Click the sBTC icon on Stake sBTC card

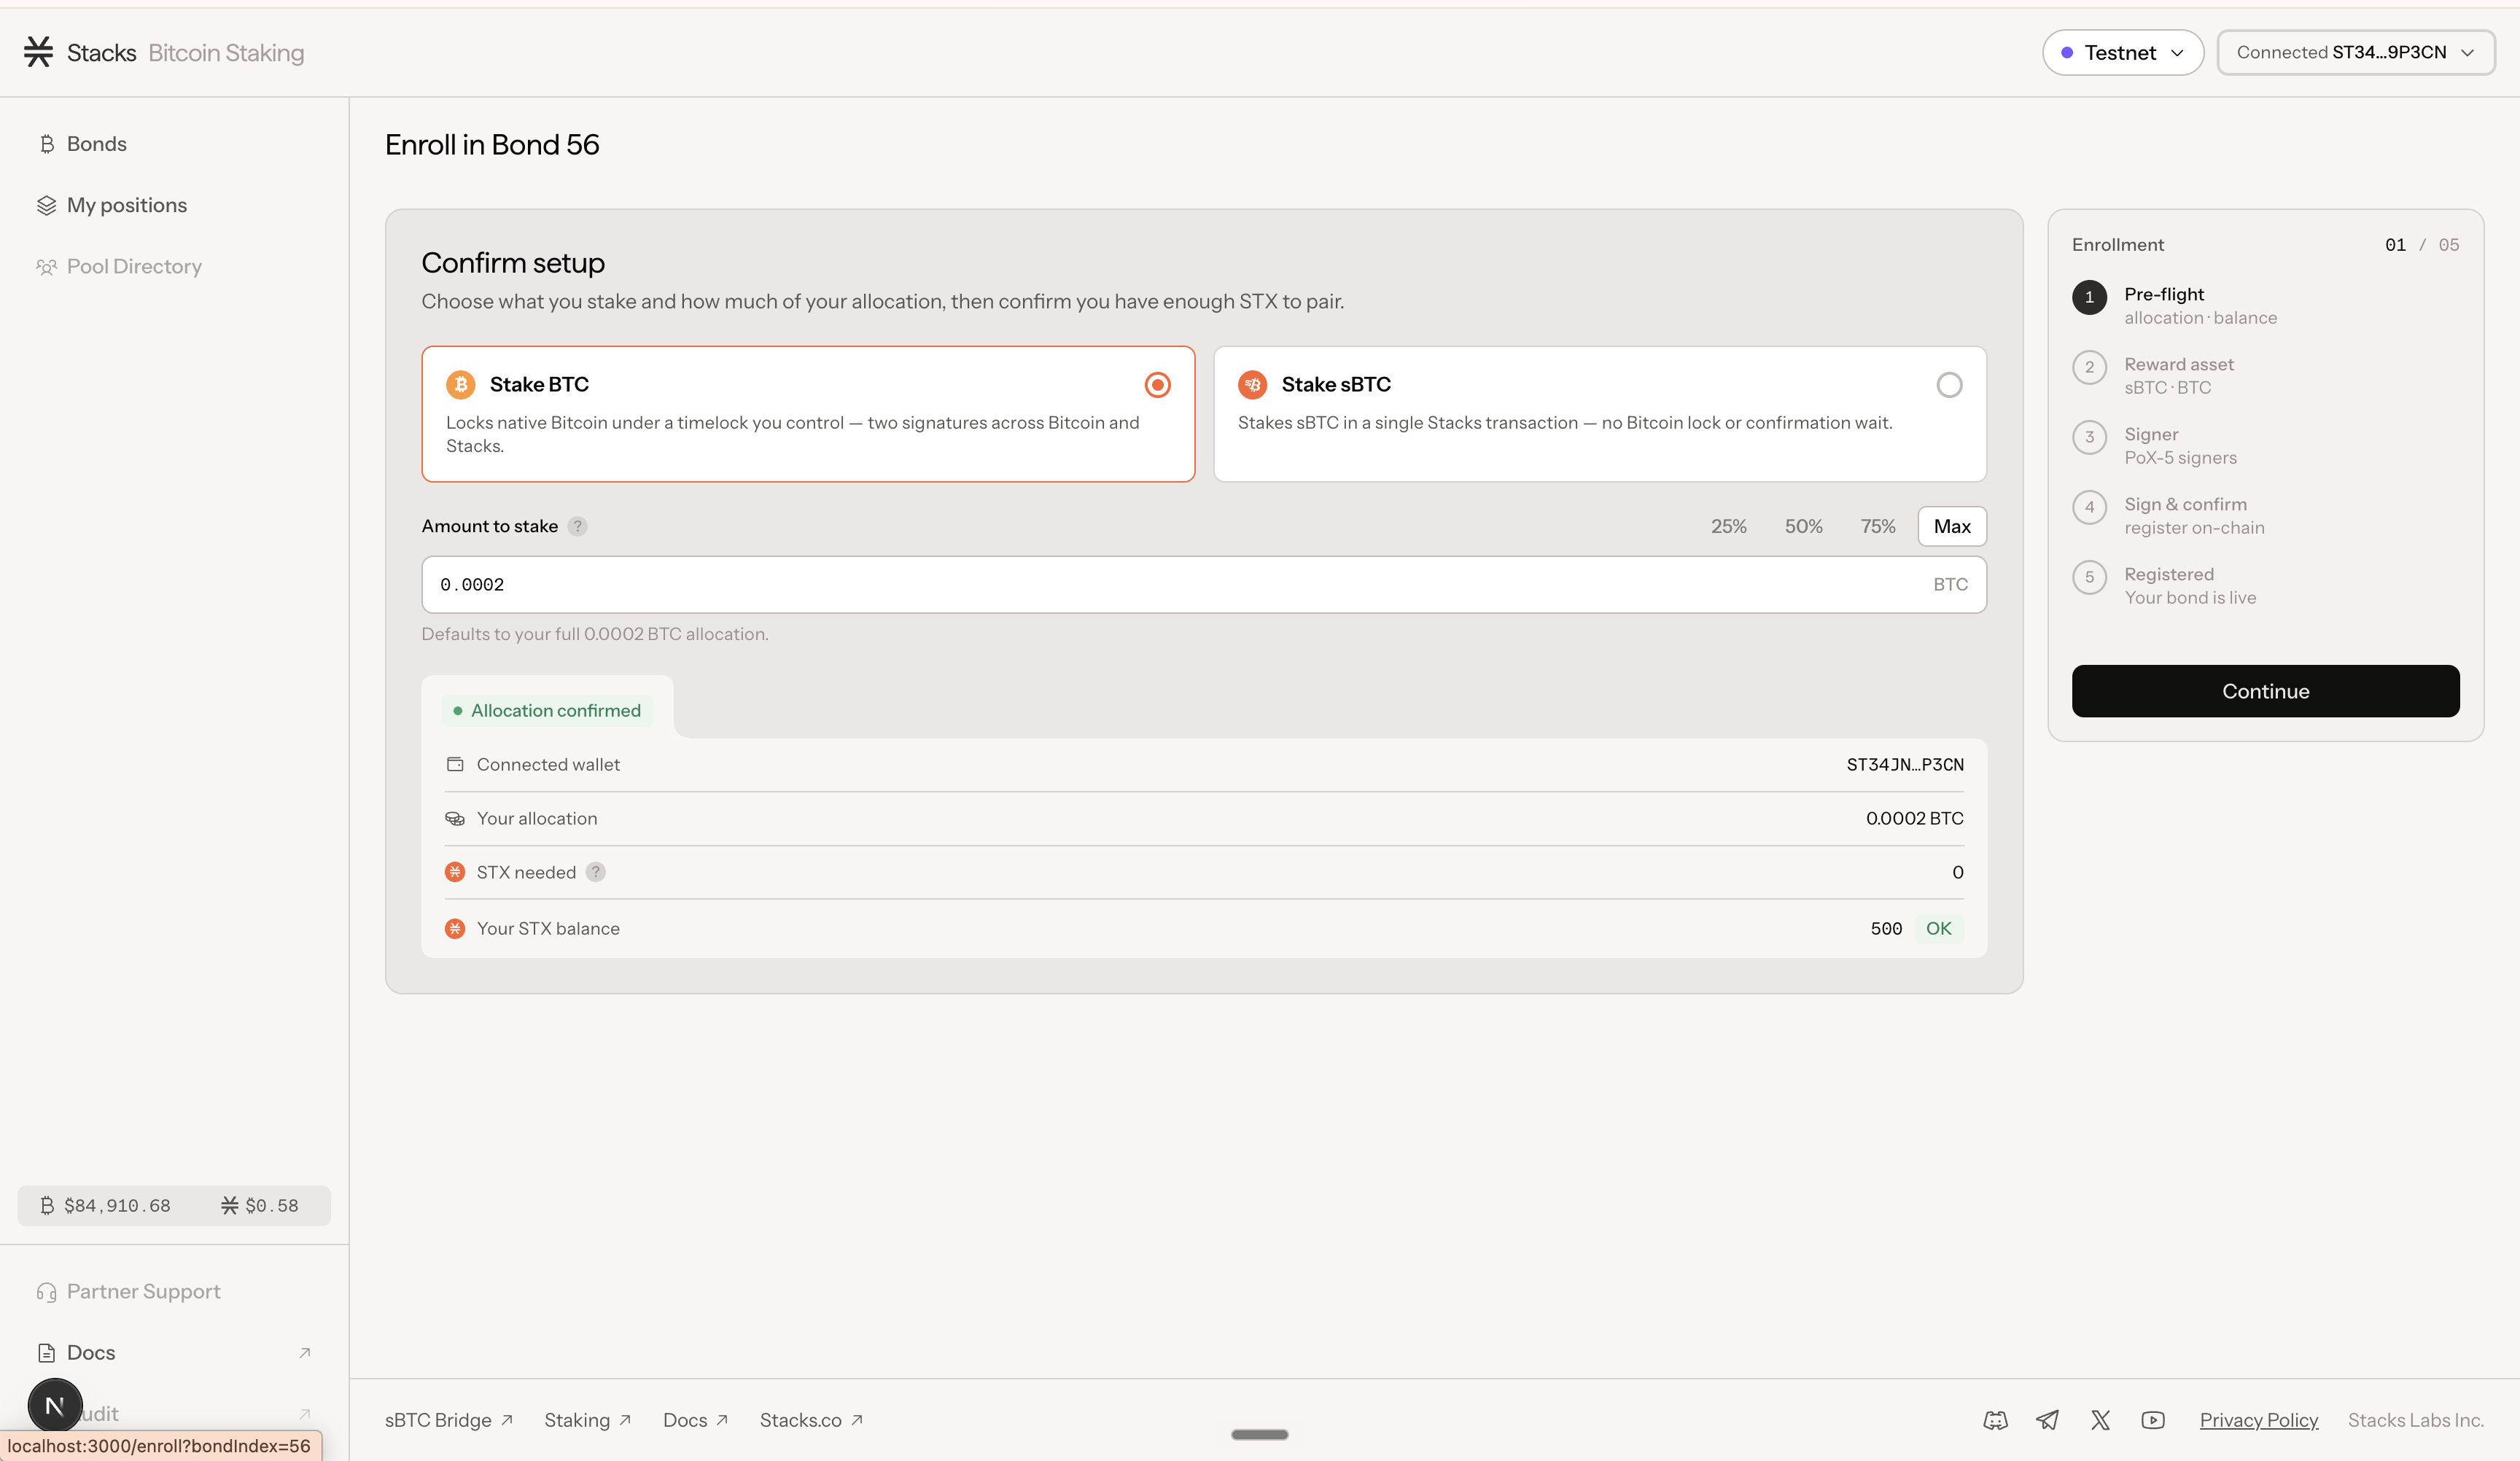(1252, 385)
